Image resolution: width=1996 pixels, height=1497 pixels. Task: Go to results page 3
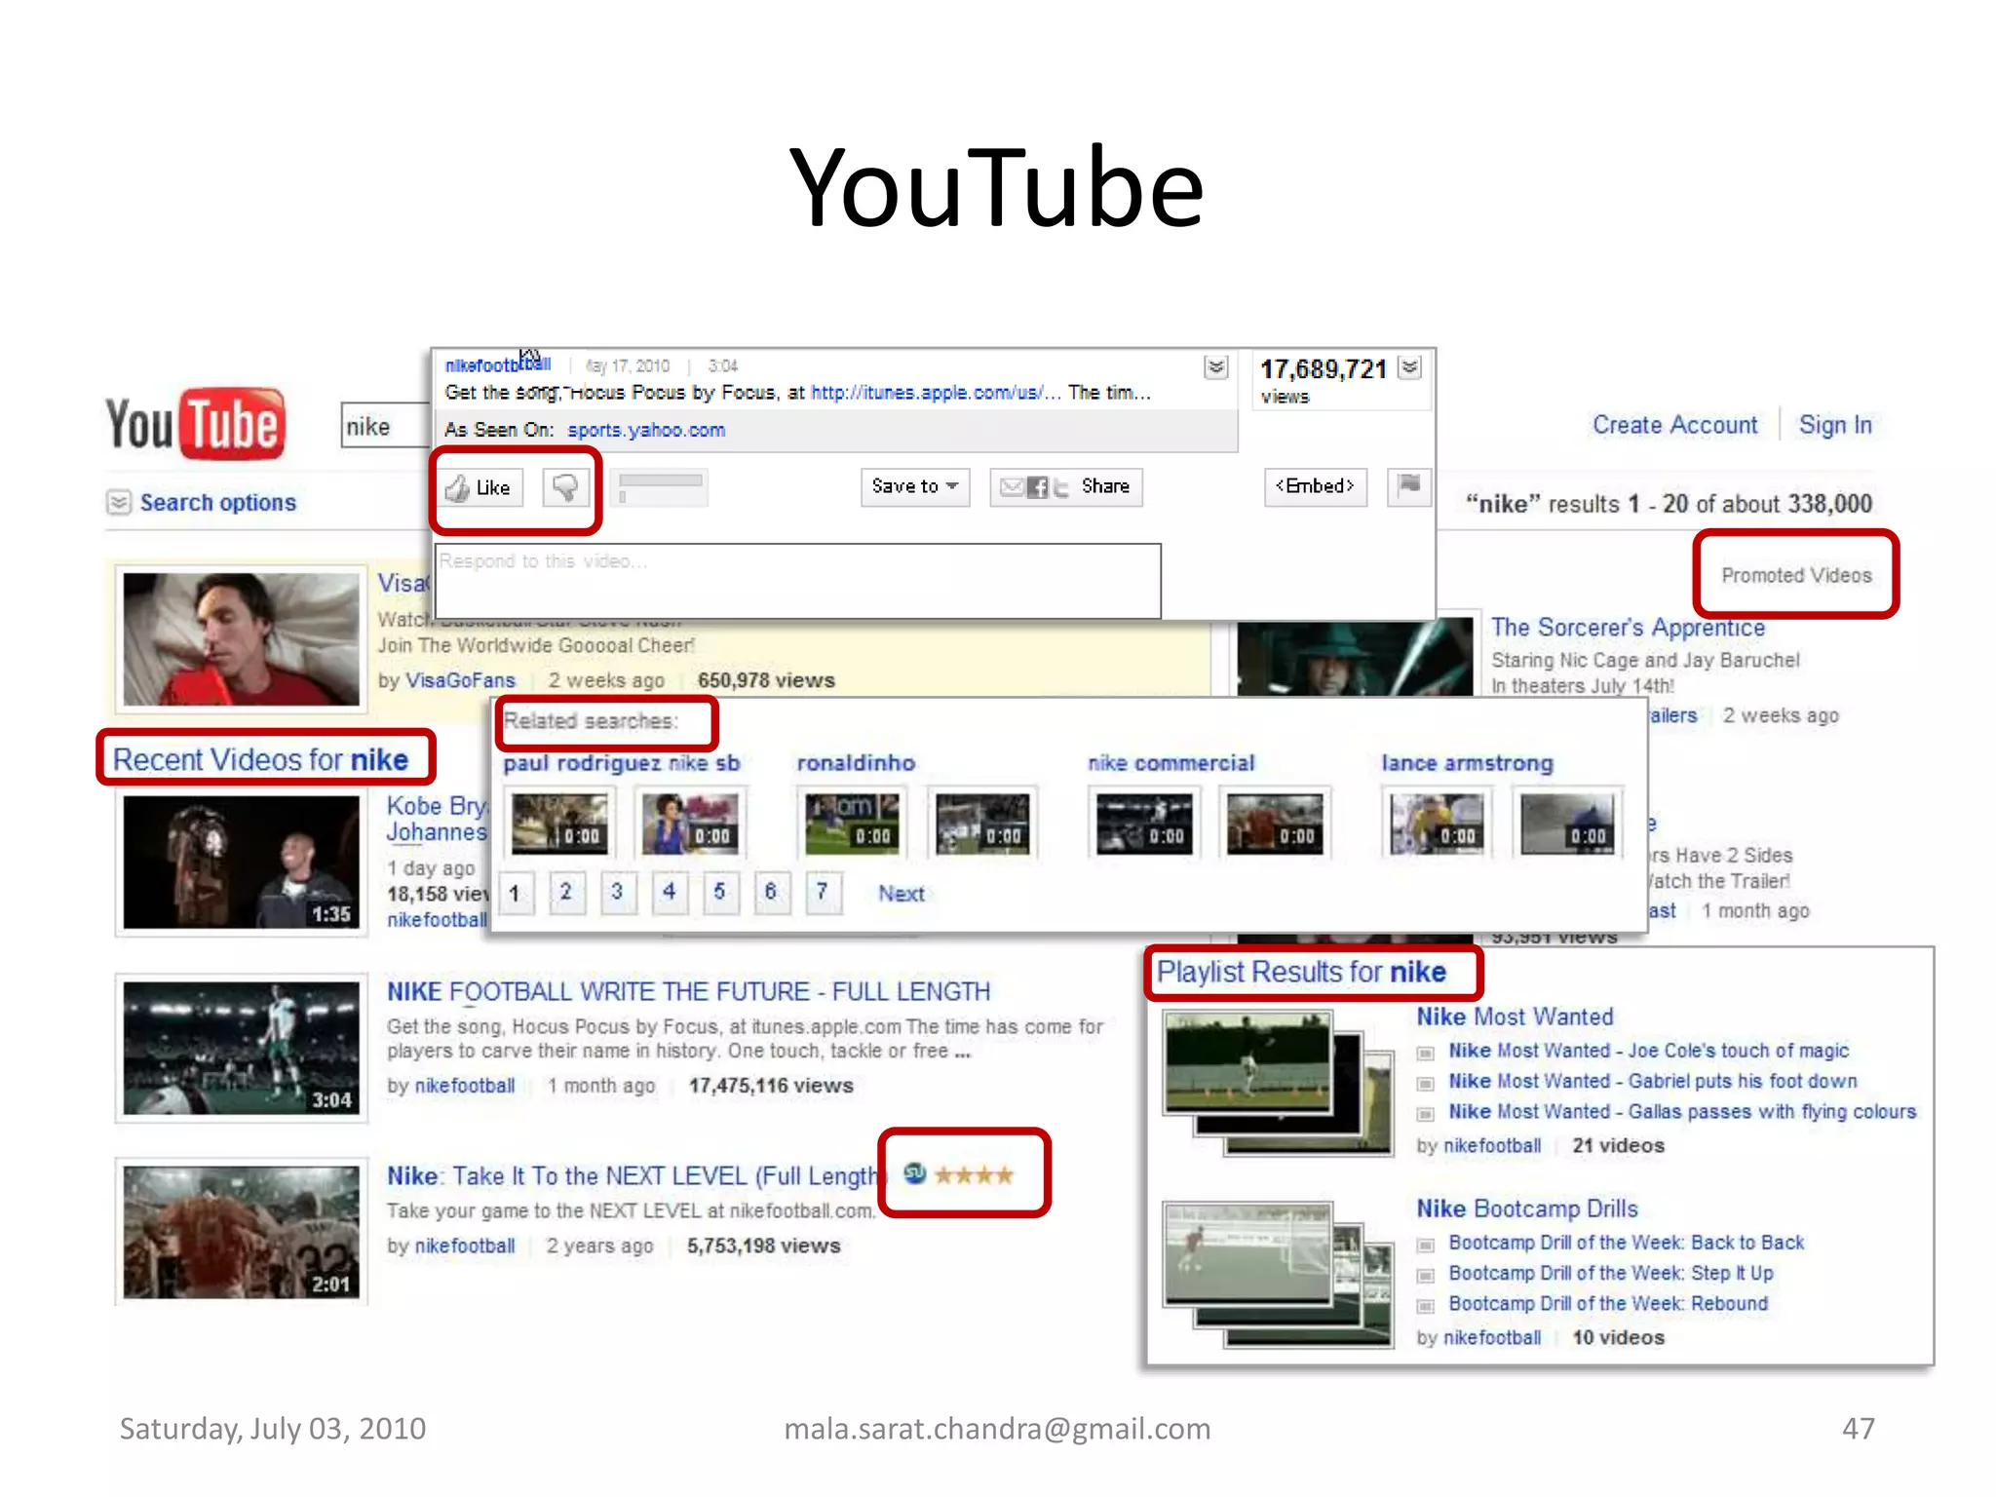[x=617, y=892]
